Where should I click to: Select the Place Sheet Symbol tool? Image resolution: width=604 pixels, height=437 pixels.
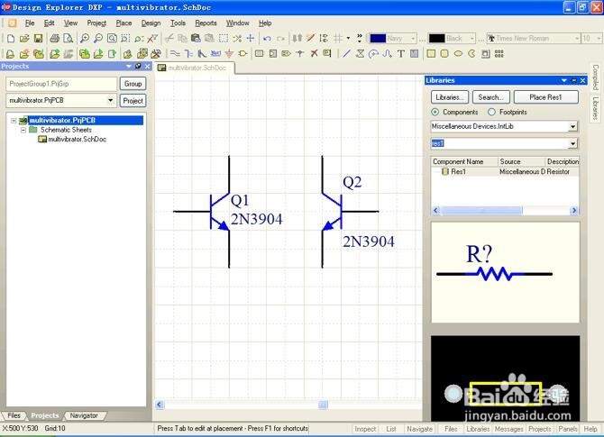(260, 53)
